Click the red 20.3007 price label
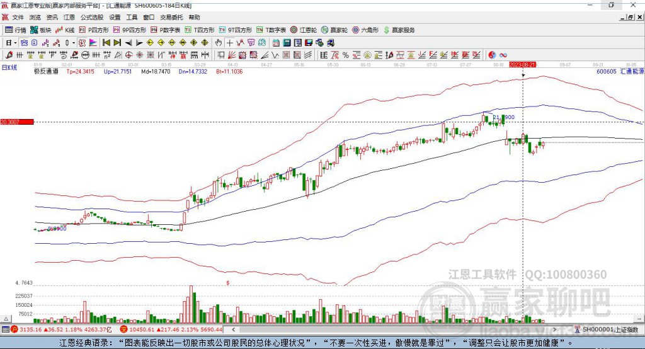This screenshot has height=349, width=645. [x=17, y=122]
